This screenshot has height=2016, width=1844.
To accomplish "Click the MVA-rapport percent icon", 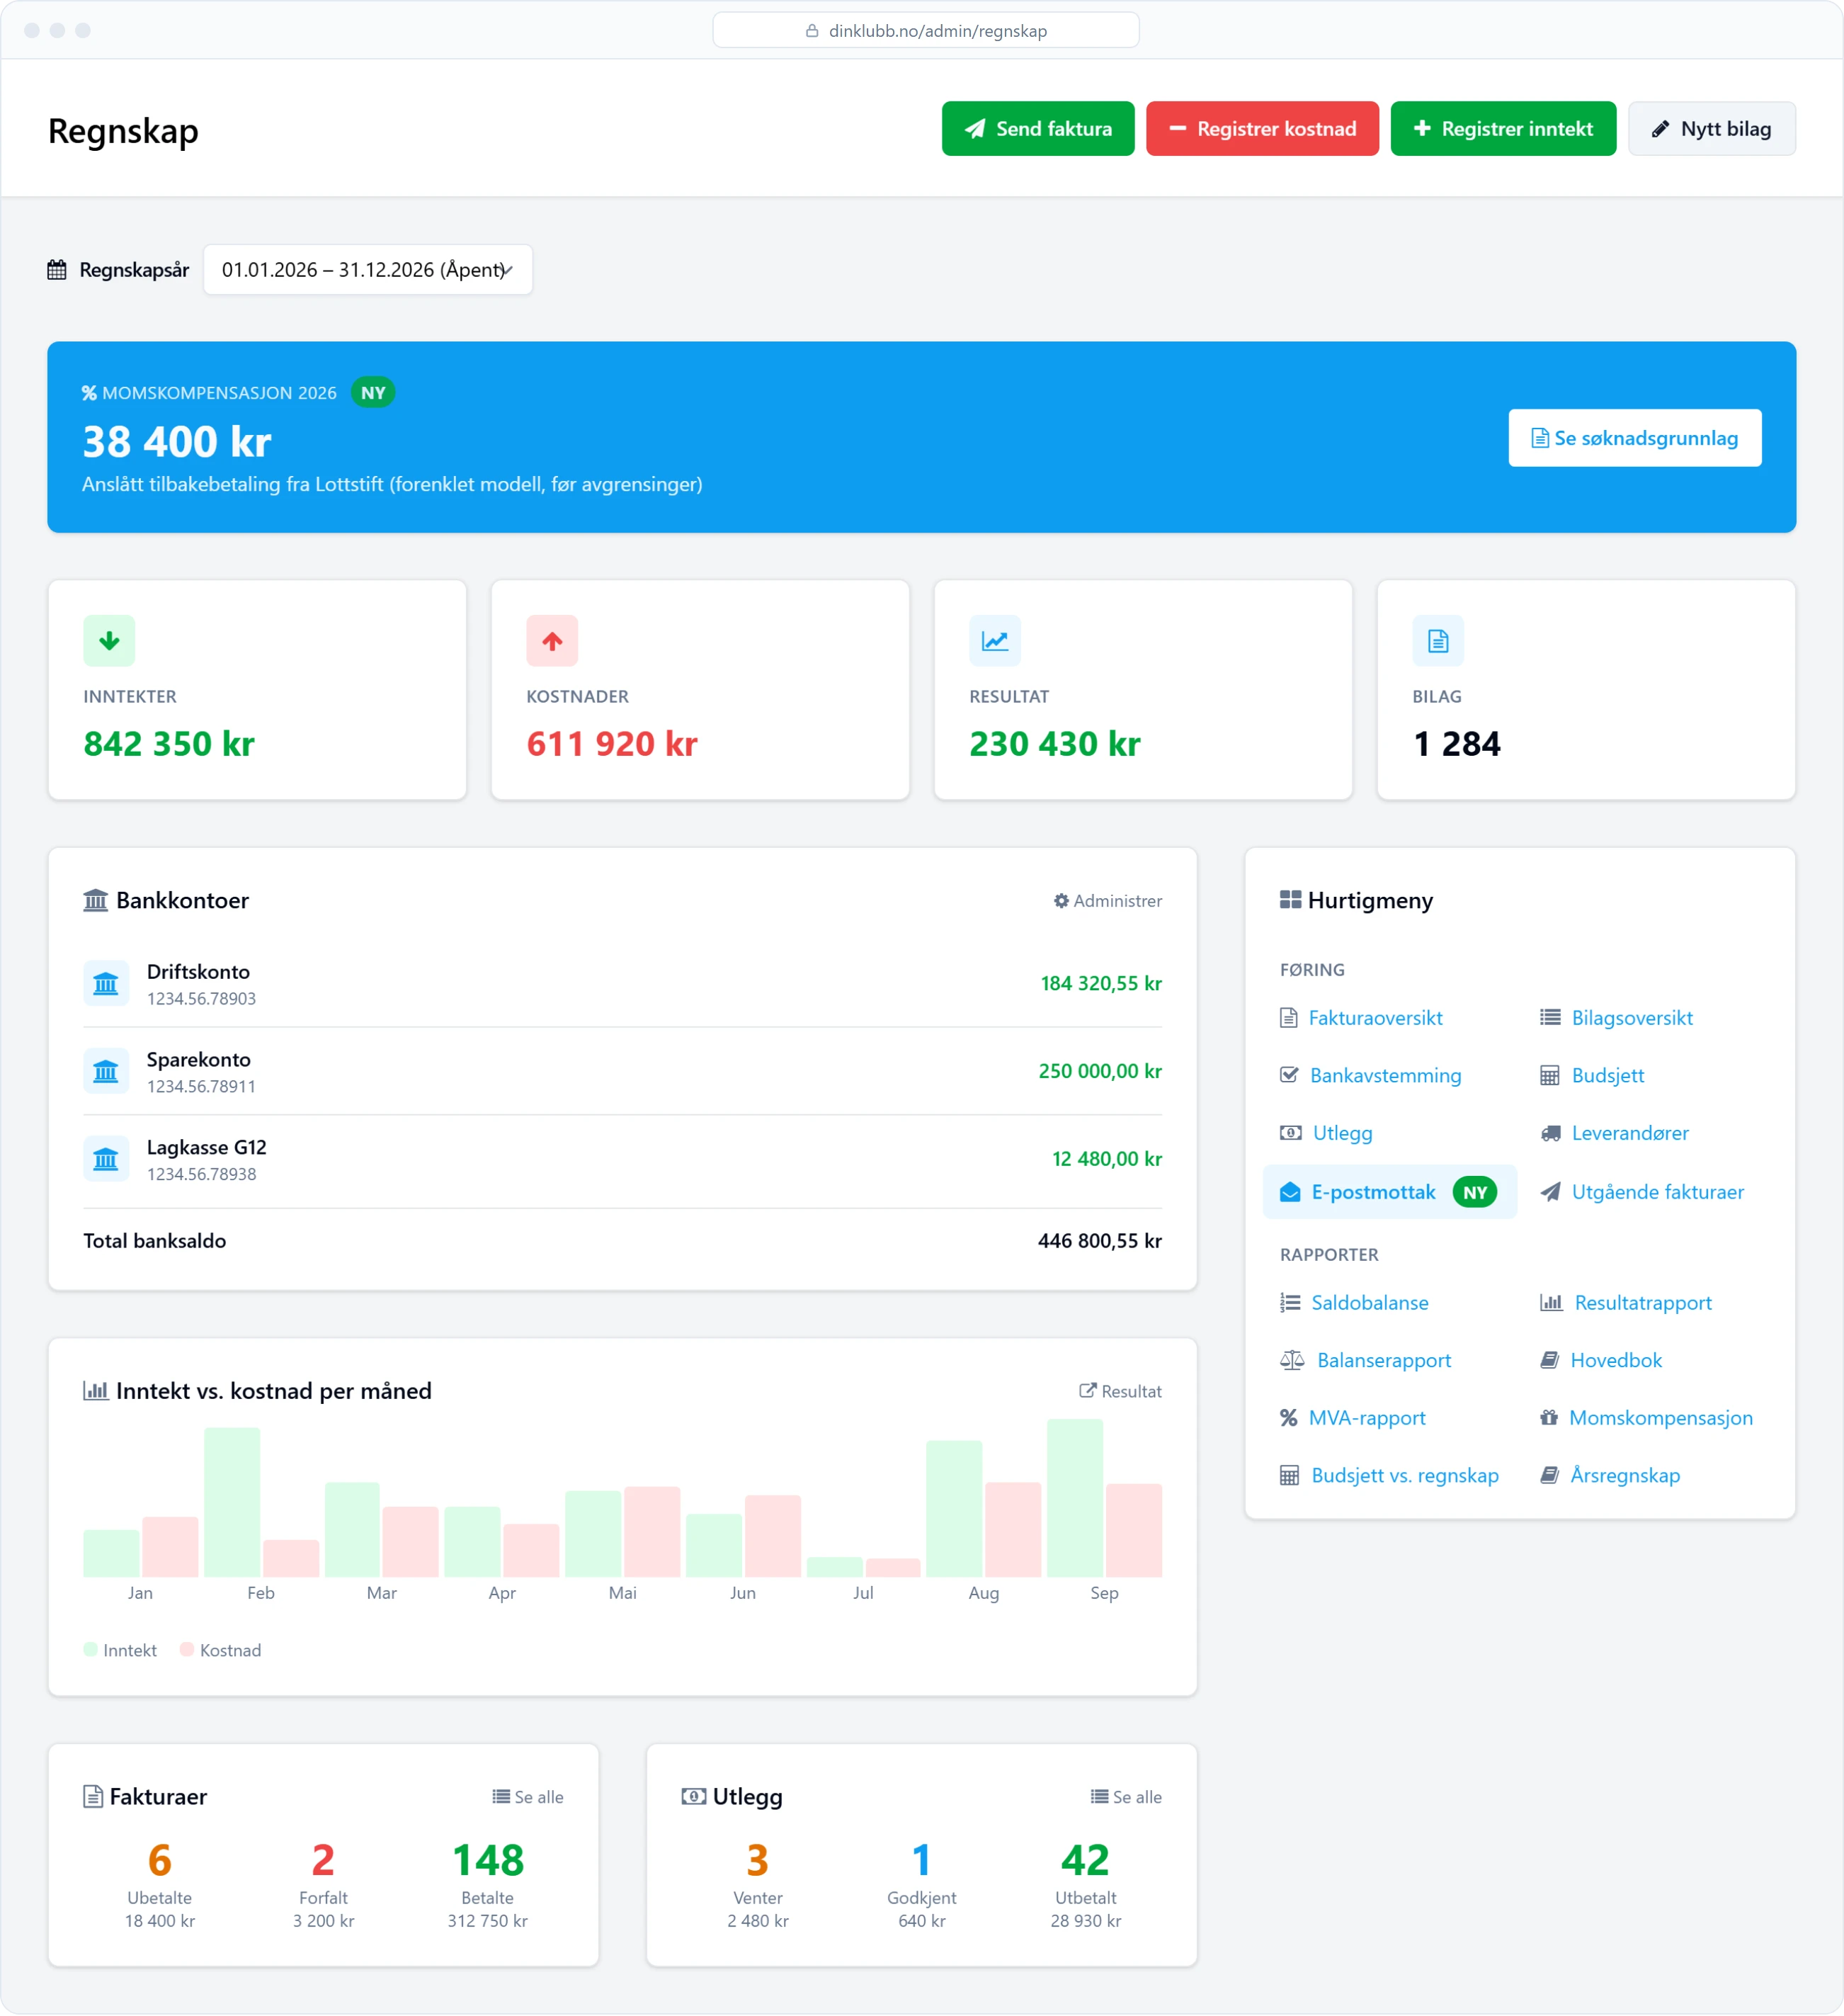I will pyautogui.click(x=1288, y=1418).
